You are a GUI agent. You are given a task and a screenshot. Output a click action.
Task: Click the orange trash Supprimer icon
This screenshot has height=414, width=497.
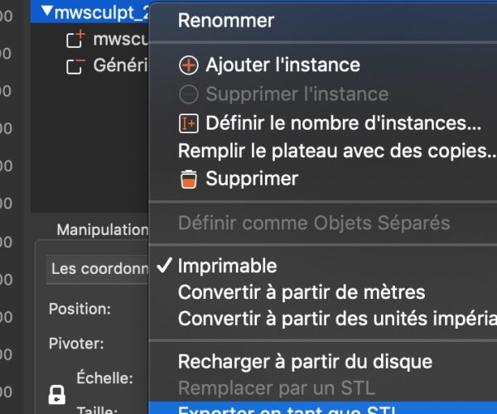click(x=189, y=180)
